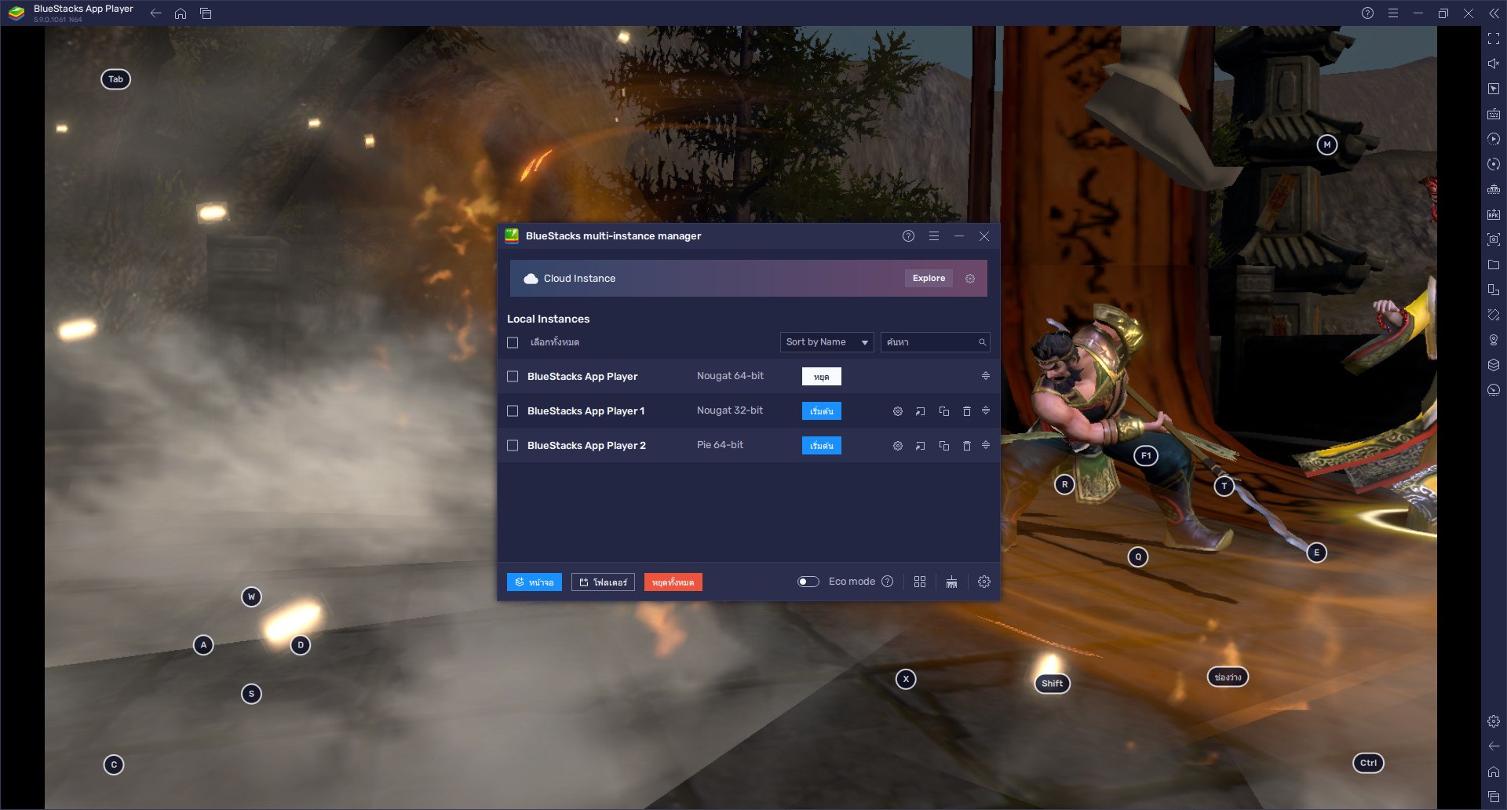The height and width of the screenshot is (810, 1507).
Task: Click the W movement key overlay
Action: pyautogui.click(x=251, y=597)
